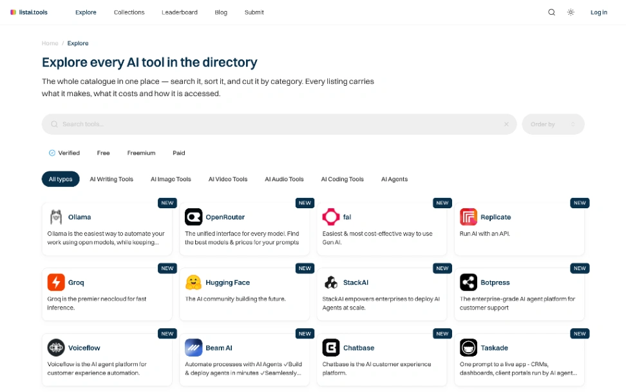This screenshot has width=626, height=392.
Task: Select AI Coding Tools category
Action: [343, 179]
